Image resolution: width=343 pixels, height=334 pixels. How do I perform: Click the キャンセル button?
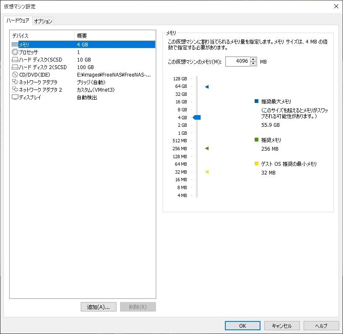click(282, 326)
